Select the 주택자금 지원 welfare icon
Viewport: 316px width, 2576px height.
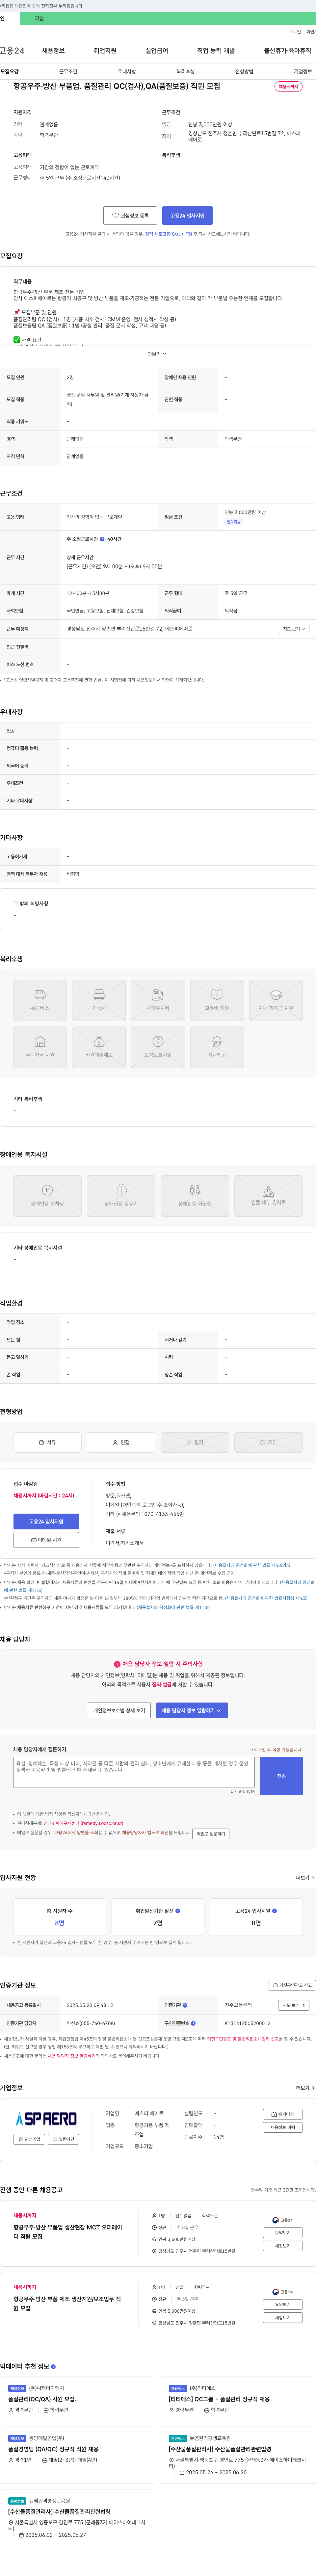coord(40,1047)
